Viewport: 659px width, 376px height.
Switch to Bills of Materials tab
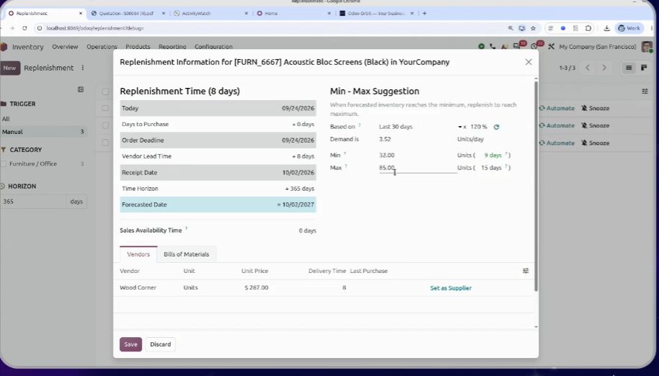pos(186,254)
